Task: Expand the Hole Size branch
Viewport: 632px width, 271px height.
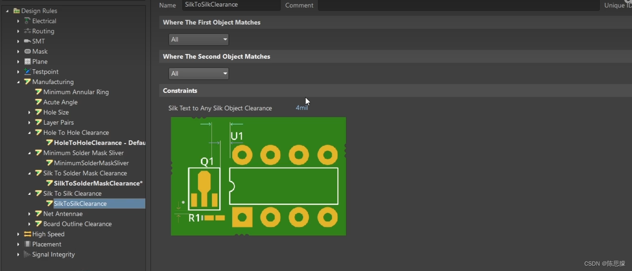Action: tap(29, 112)
